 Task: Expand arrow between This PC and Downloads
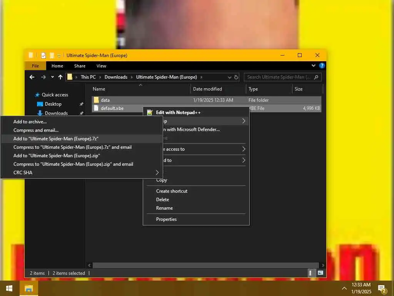point(100,77)
